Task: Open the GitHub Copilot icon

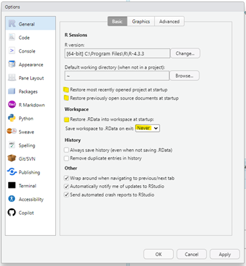Action: 11,212
